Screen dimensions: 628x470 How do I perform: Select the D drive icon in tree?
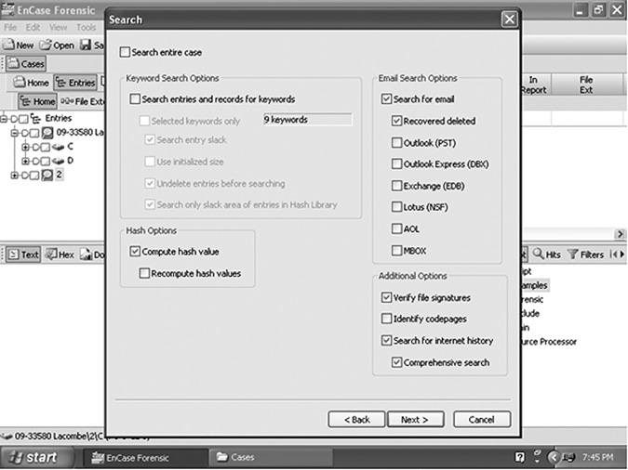point(59,161)
